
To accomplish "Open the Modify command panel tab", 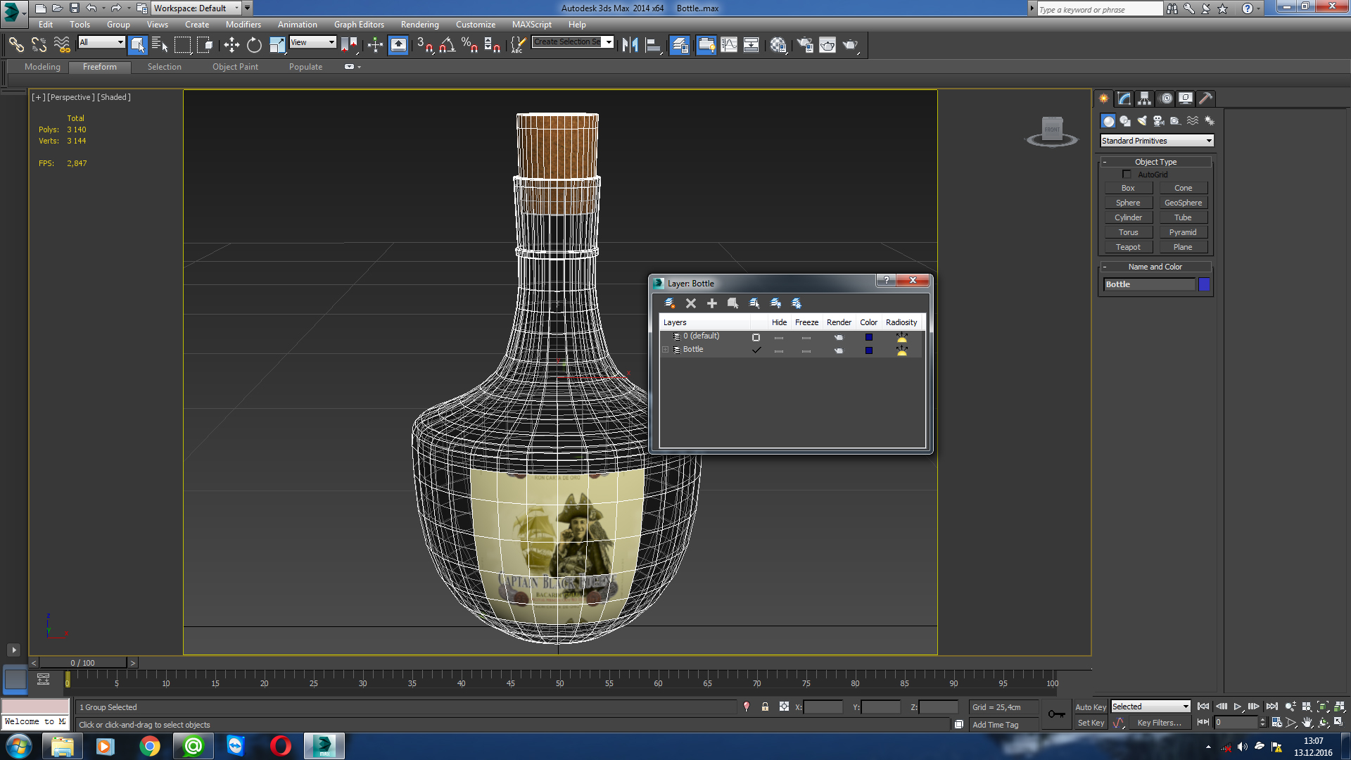I will (1124, 99).
